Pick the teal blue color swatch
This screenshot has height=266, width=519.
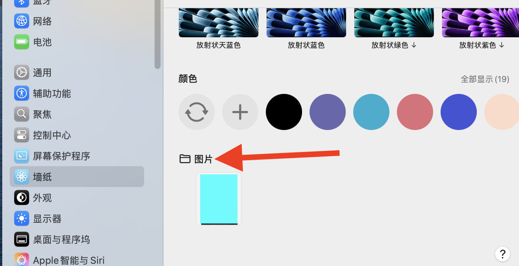(x=371, y=112)
